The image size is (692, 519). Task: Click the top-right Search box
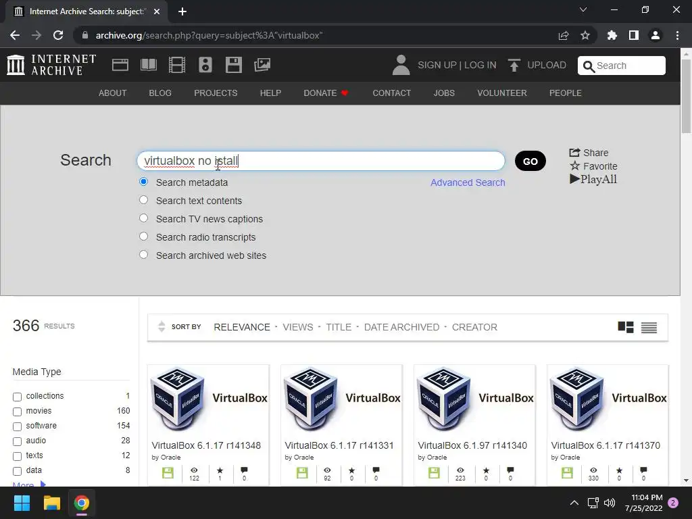pos(622,66)
